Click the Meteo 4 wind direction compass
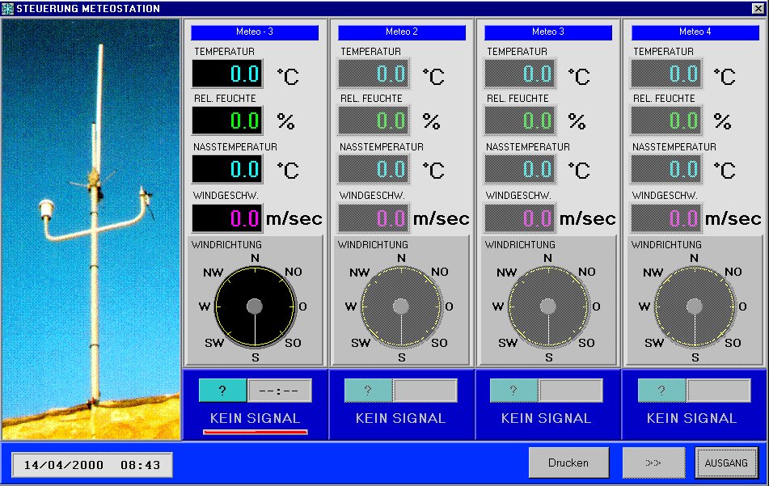 coord(694,306)
